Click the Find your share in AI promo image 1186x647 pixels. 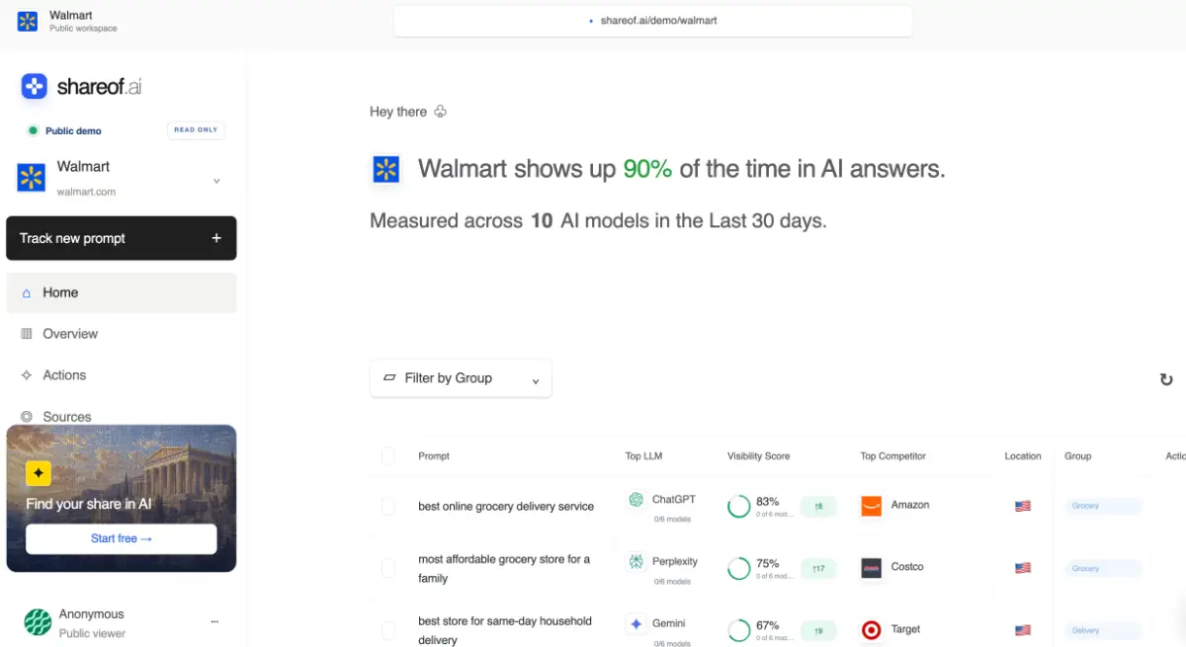click(x=122, y=498)
